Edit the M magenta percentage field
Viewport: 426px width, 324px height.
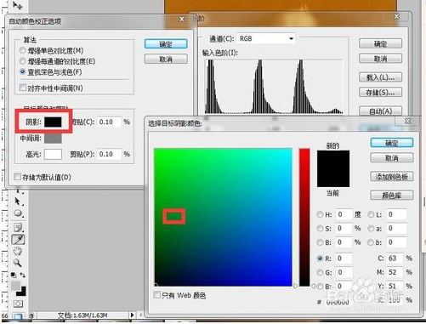pos(395,272)
